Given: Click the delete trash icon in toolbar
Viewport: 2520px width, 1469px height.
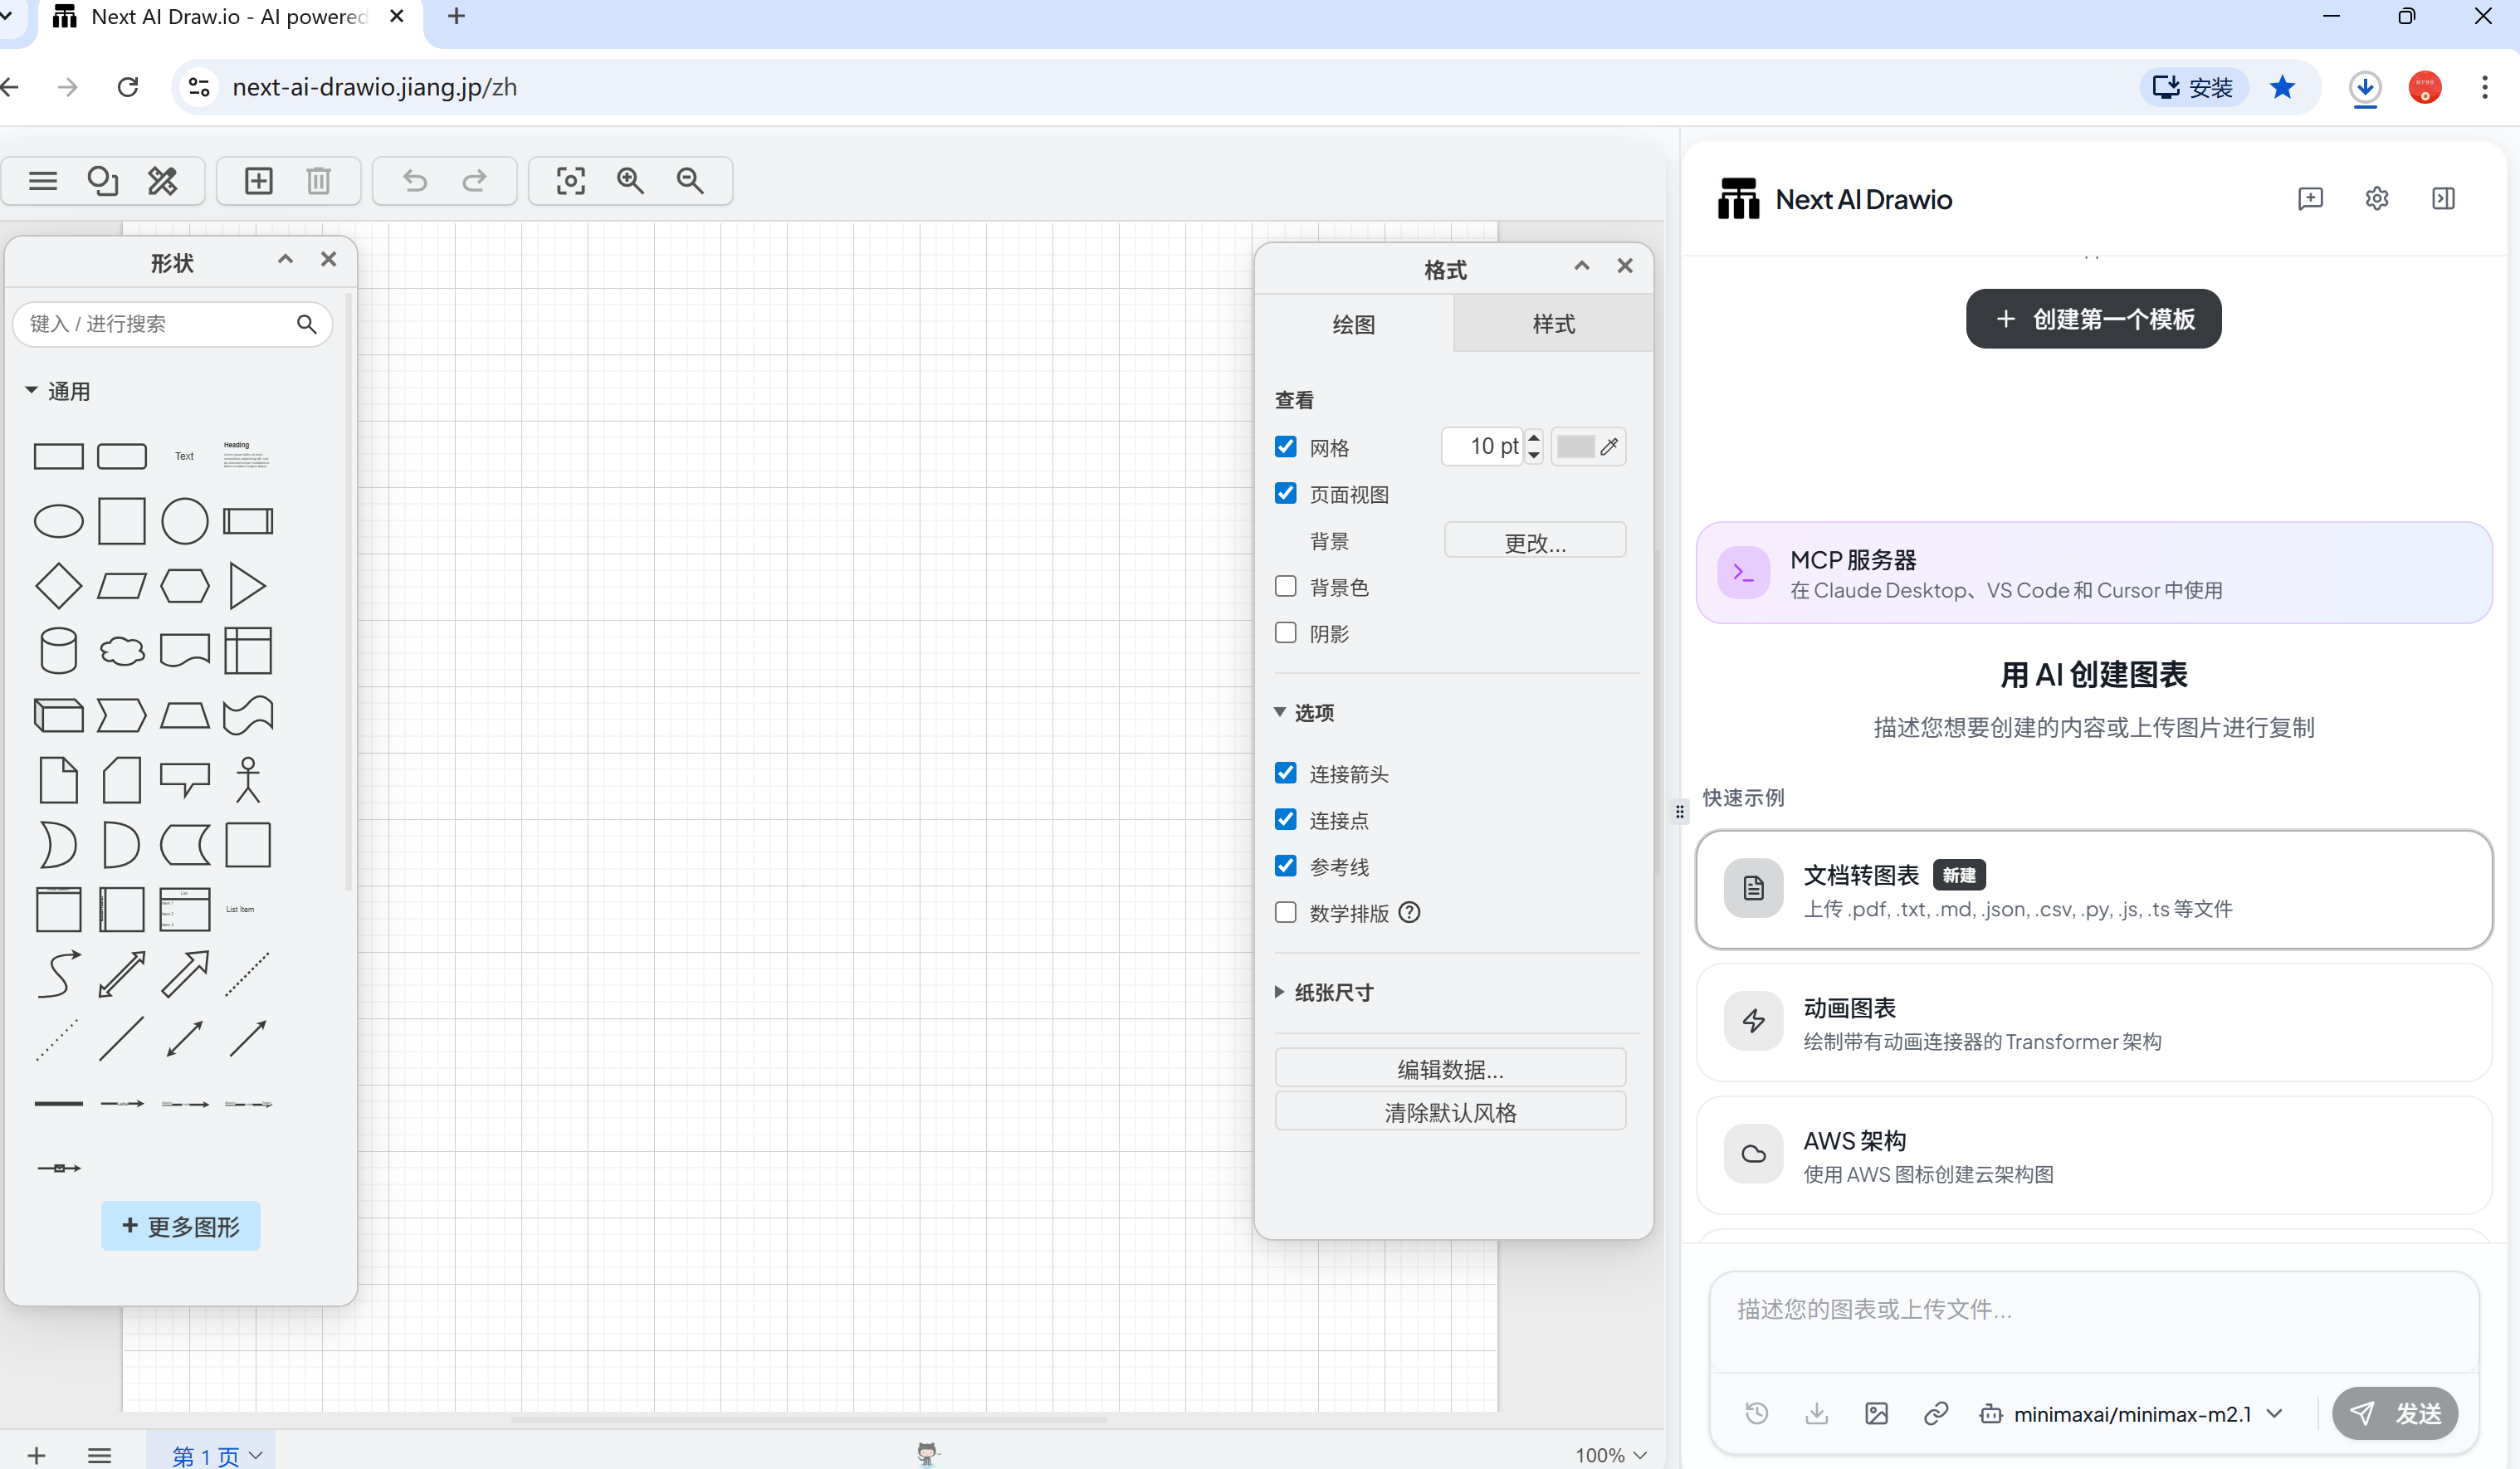Looking at the screenshot, I should [x=318, y=181].
